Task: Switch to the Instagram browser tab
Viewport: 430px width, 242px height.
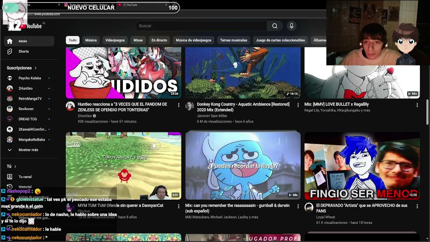Action: (88, 5)
